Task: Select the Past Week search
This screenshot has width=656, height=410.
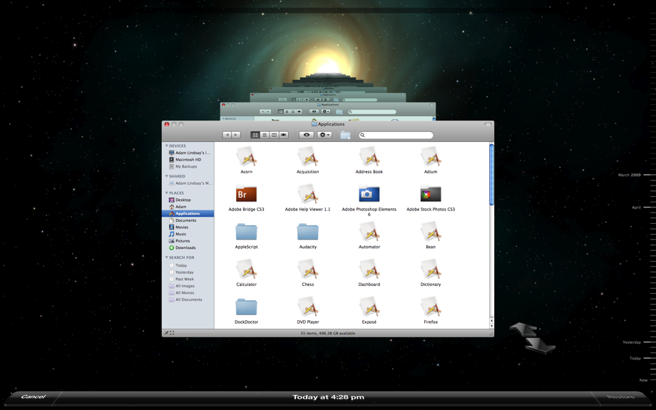Action: pyautogui.click(x=188, y=279)
